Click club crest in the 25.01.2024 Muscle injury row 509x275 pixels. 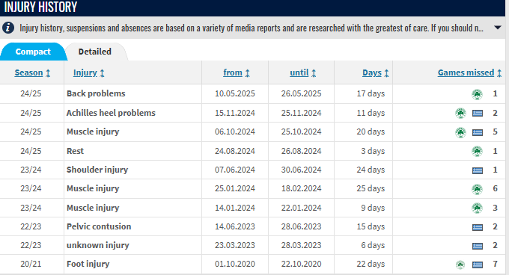point(477,189)
